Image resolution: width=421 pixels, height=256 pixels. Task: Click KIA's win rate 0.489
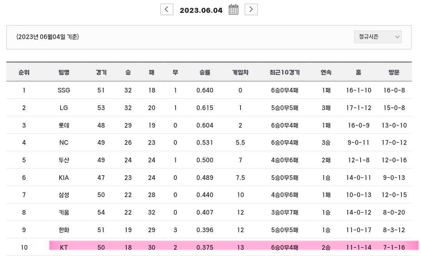[x=205, y=178]
